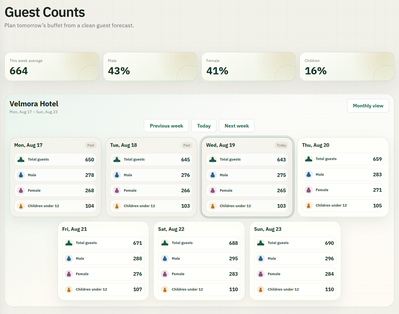Click Total guests icon in Wed, Aug 19 card

tap(213, 159)
